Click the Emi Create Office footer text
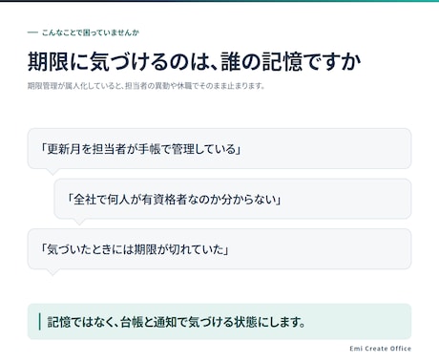Screen dimensions: 439x363 (381, 349)
